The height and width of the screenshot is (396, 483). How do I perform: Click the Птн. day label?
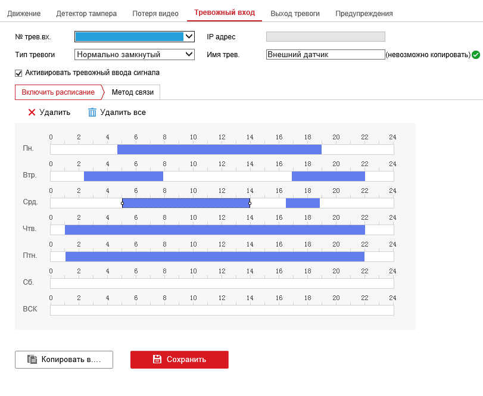coord(30,255)
